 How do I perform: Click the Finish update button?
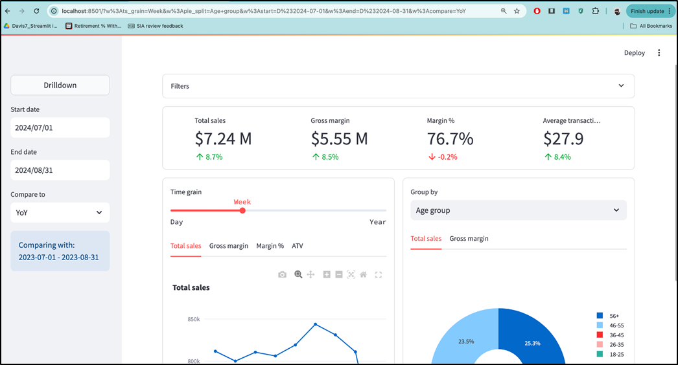(x=649, y=11)
